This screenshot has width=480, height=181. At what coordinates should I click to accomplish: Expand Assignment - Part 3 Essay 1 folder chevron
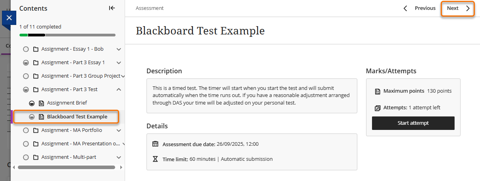coord(119,63)
